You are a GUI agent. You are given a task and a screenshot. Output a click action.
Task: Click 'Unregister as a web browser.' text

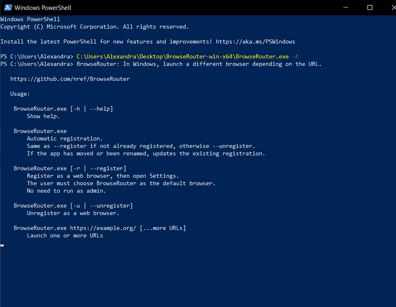click(73, 213)
